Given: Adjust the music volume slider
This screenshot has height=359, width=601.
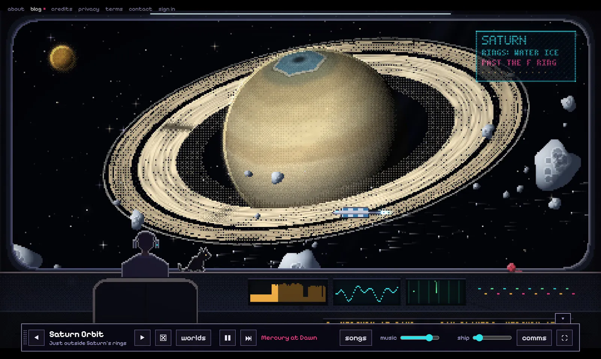Looking at the screenshot, I should pyautogui.click(x=420, y=338).
